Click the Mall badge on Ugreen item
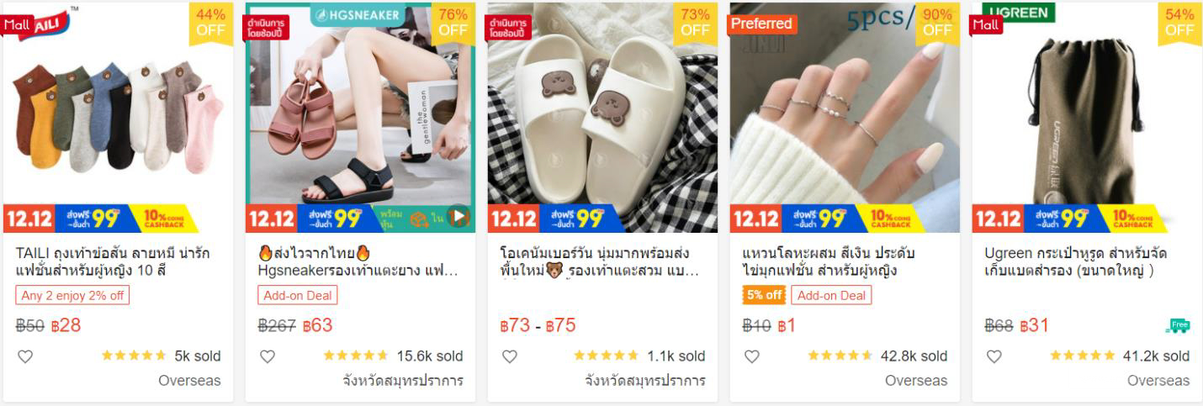The width and height of the screenshot is (1203, 406). (x=988, y=24)
